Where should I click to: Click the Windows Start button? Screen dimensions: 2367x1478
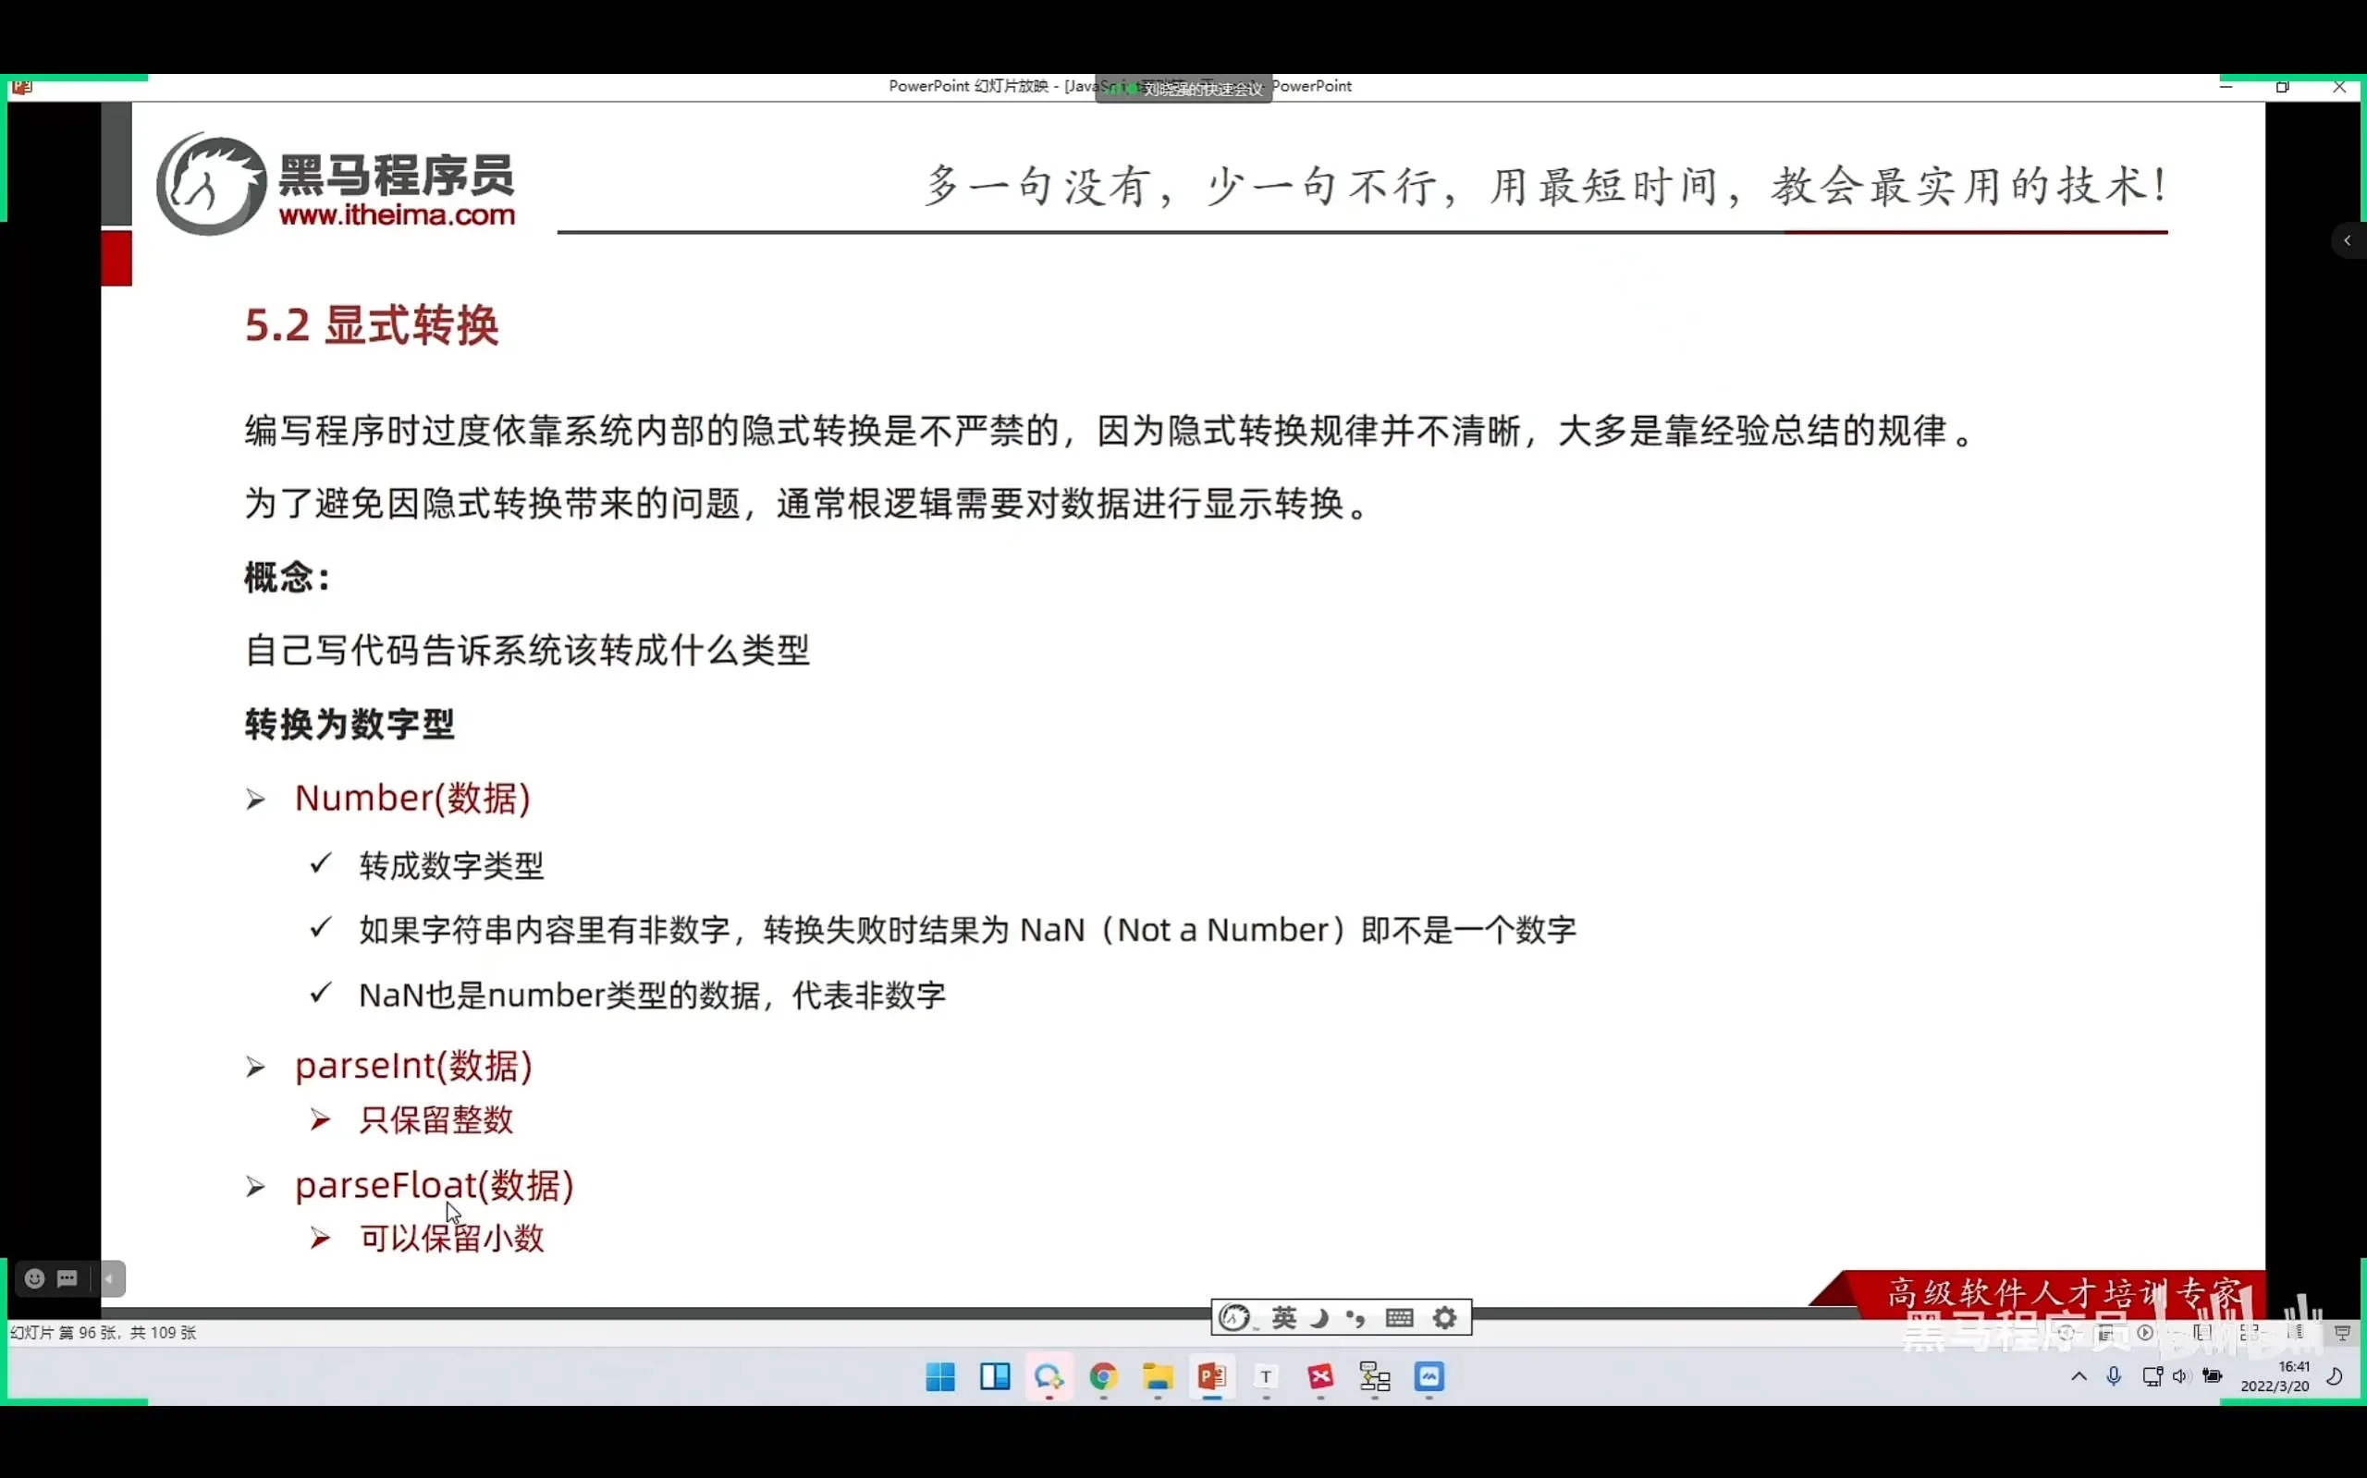pyautogui.click(x=939, y=1376)
